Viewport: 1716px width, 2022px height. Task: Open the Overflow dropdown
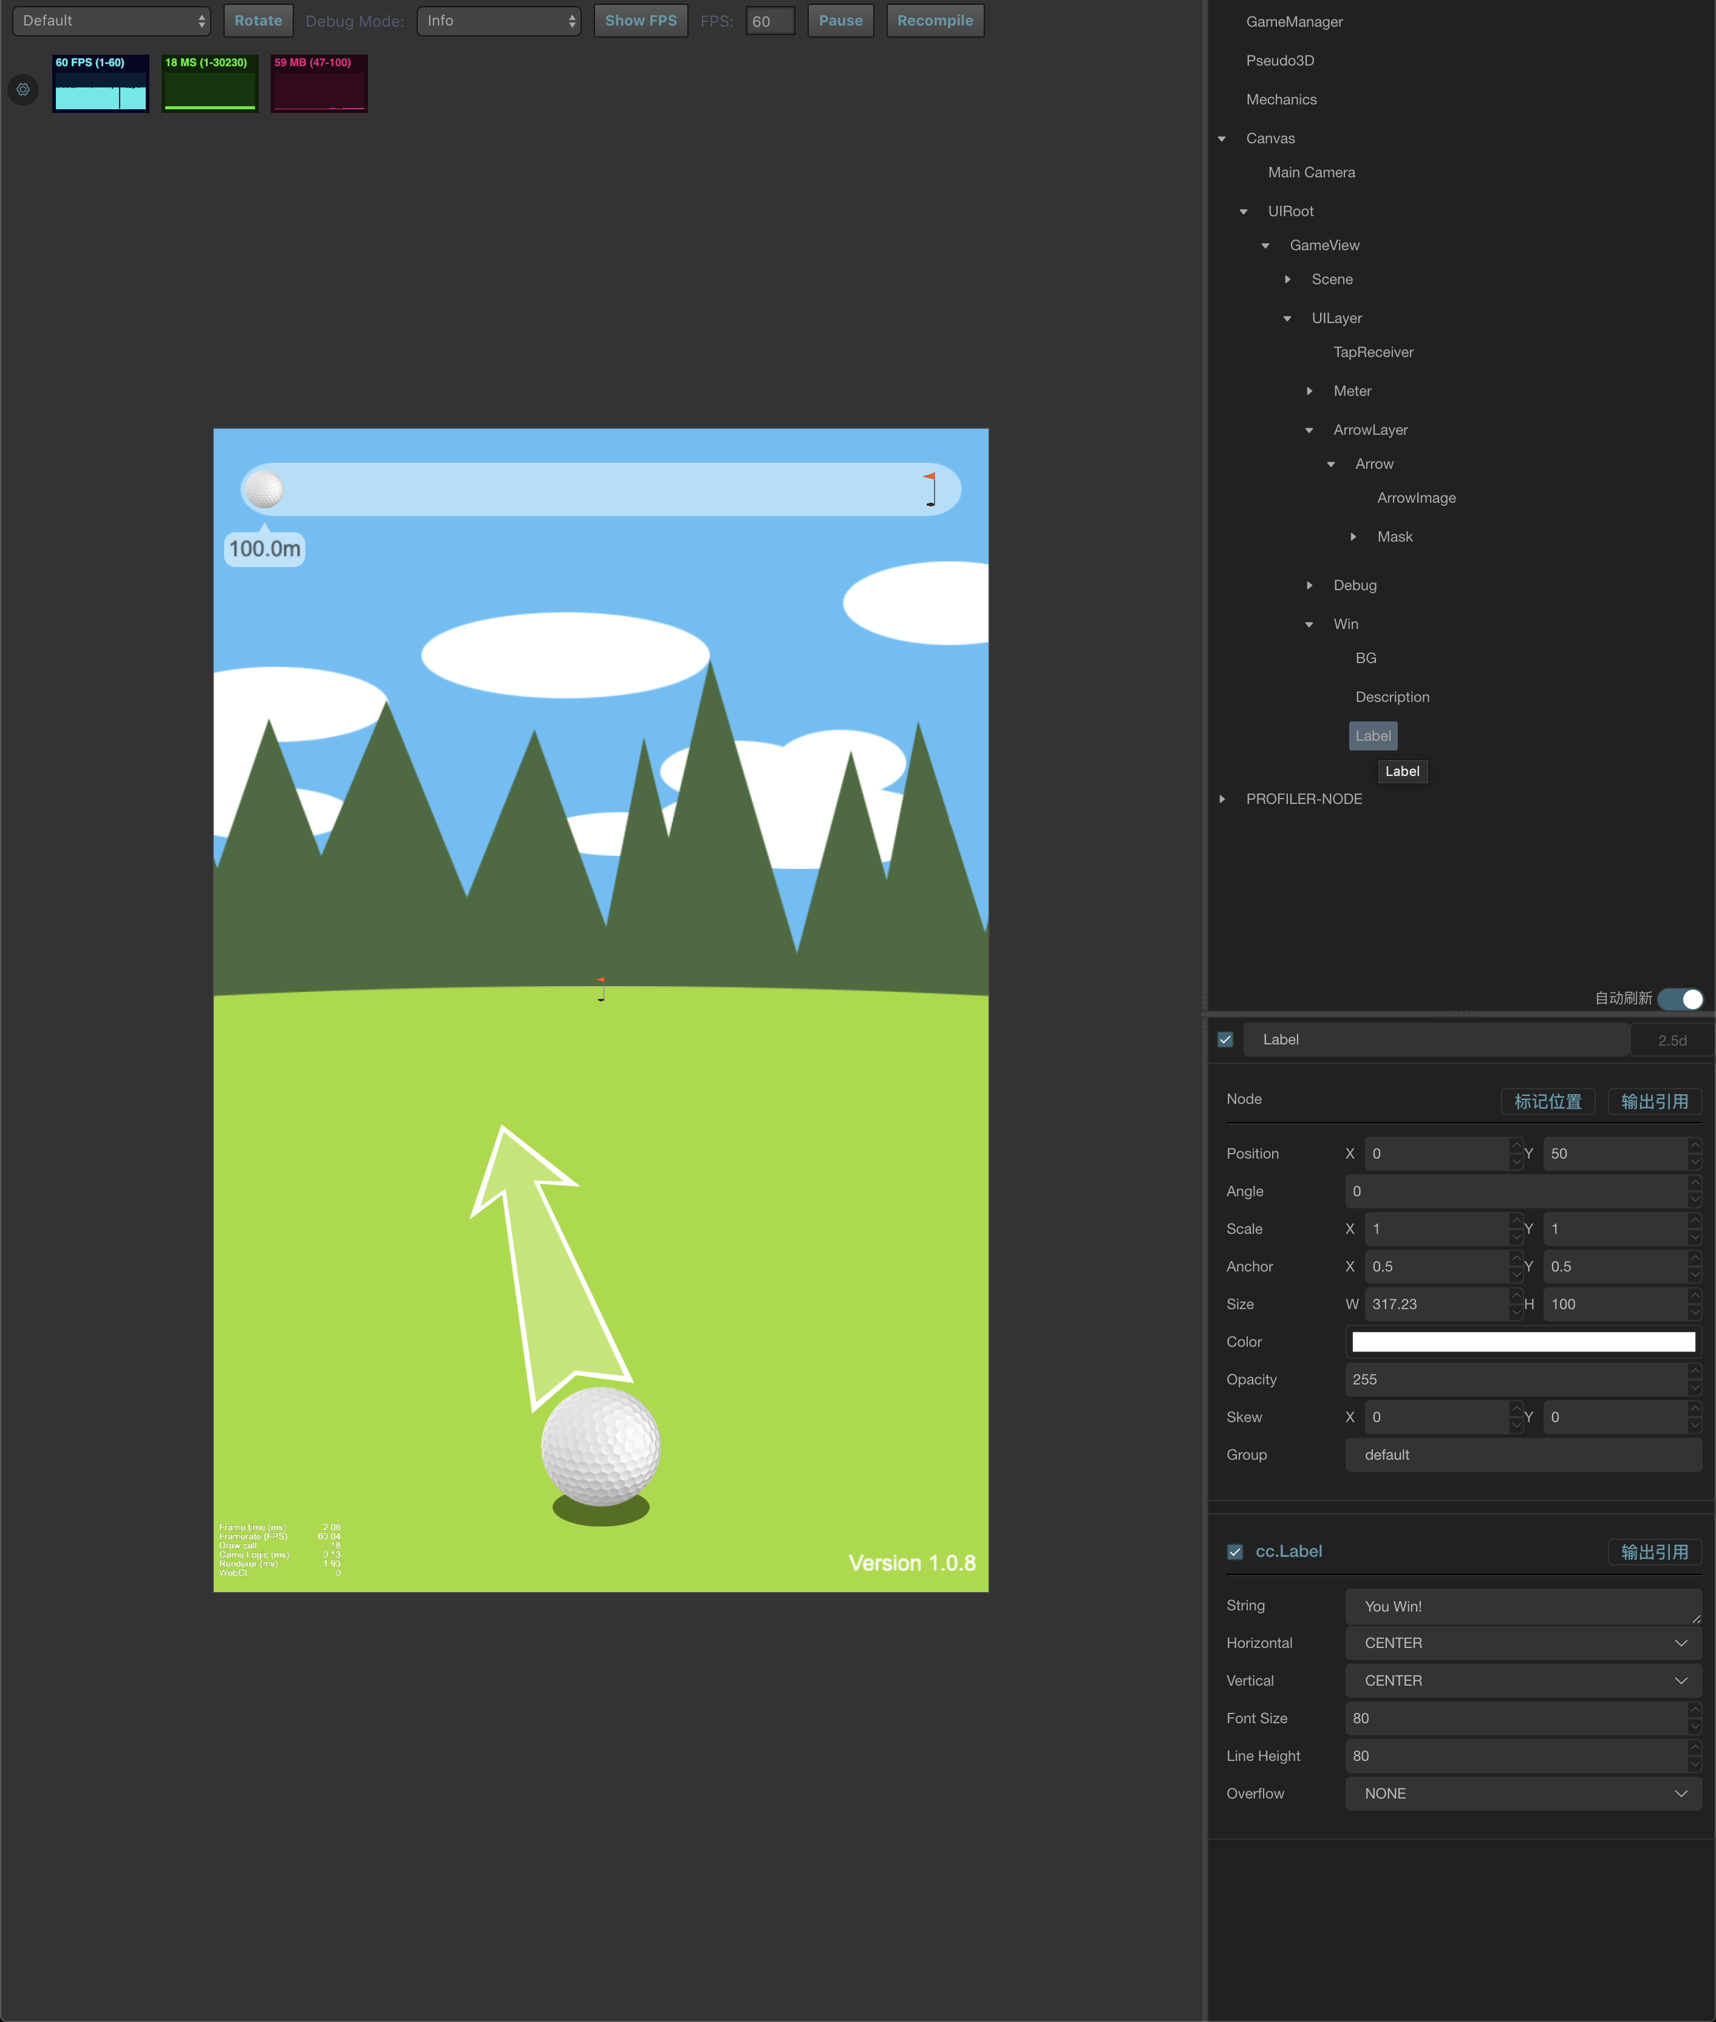(1522, 1794)
